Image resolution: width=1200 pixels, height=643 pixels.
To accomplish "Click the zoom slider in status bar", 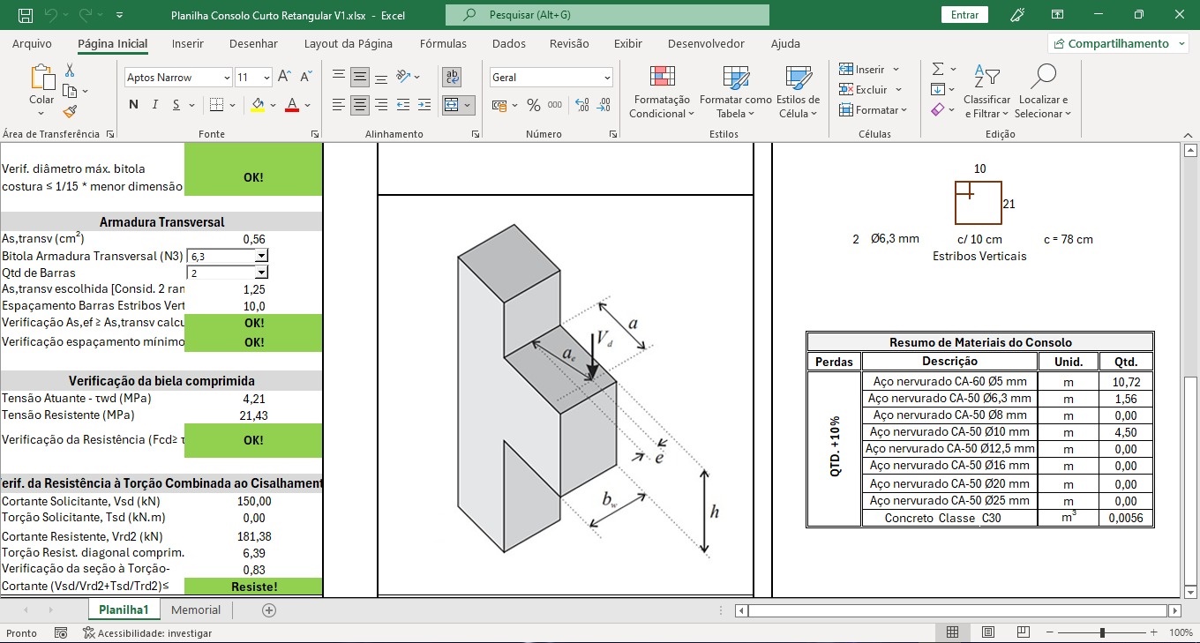I will tap(1102, 632).
